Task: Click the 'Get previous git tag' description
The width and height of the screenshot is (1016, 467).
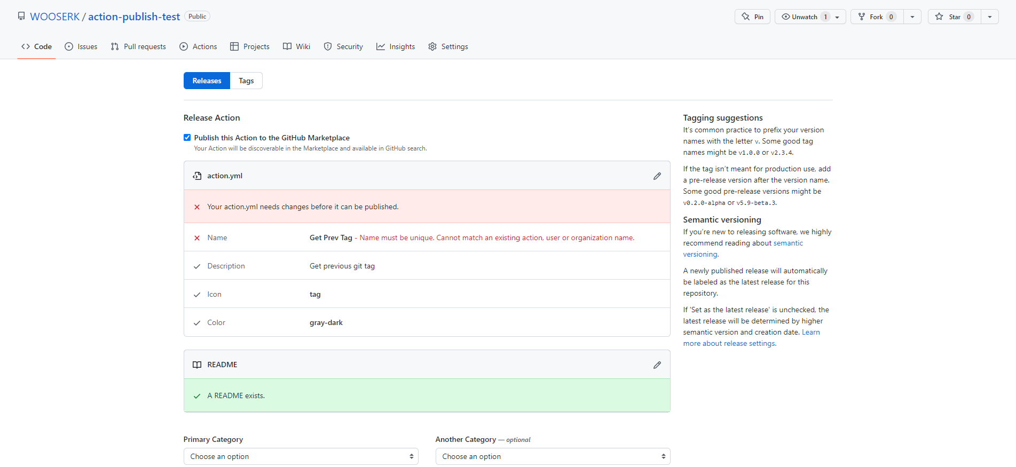Action: click(x=342, y=266)
